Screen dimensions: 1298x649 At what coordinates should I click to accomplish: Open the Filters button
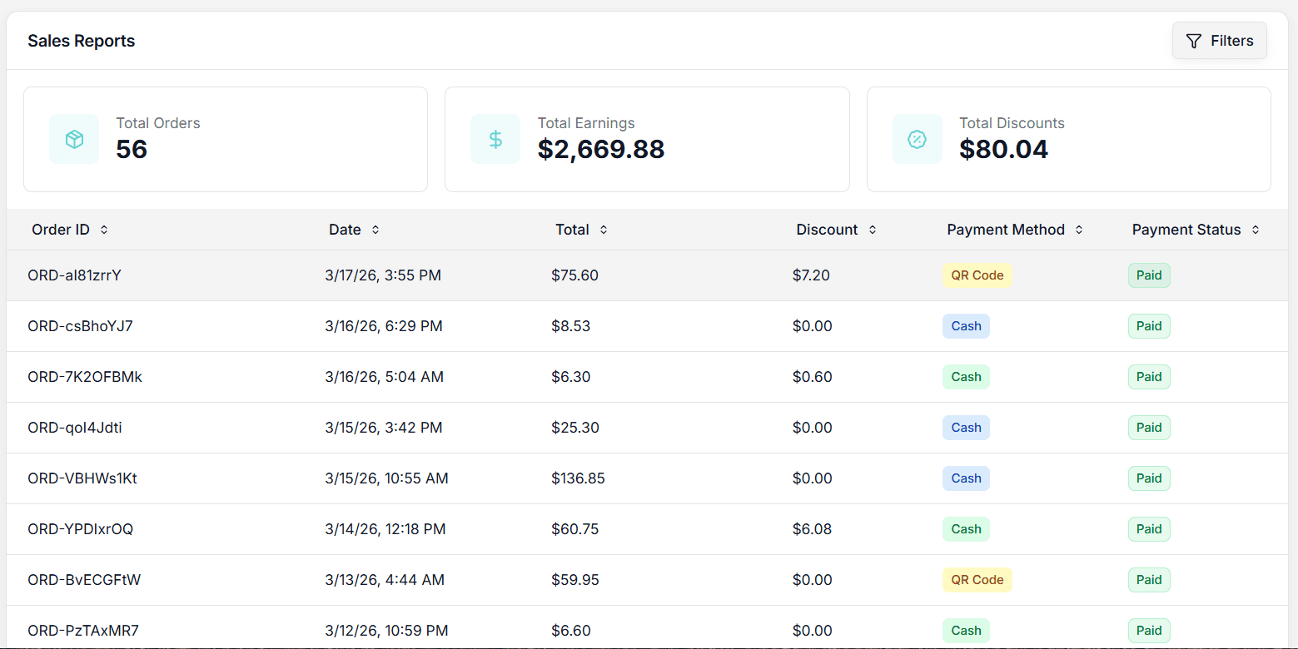coord(1219,41)
